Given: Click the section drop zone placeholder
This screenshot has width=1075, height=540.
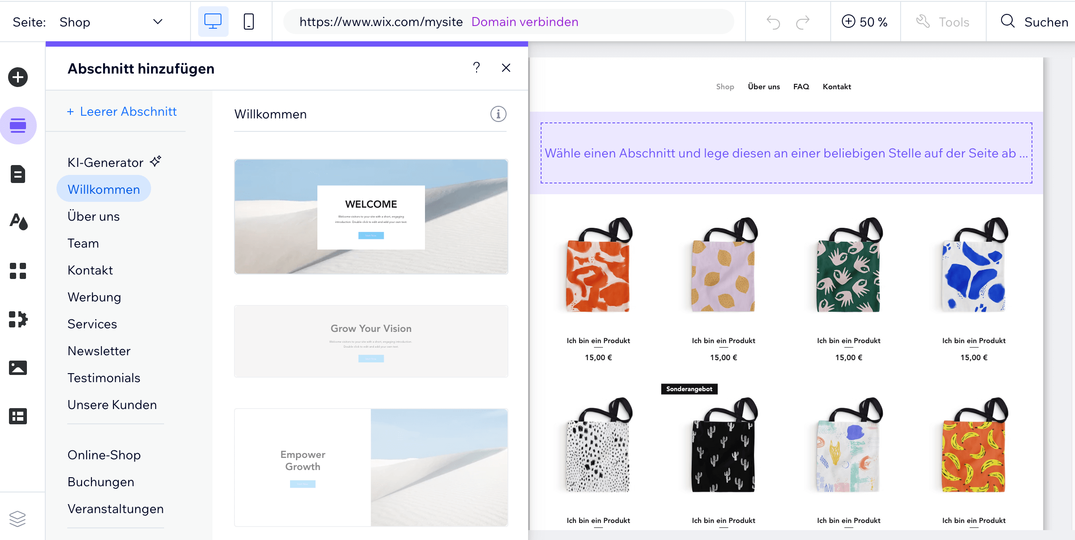Looking at the screenshot, I should (x=786, y=153).
